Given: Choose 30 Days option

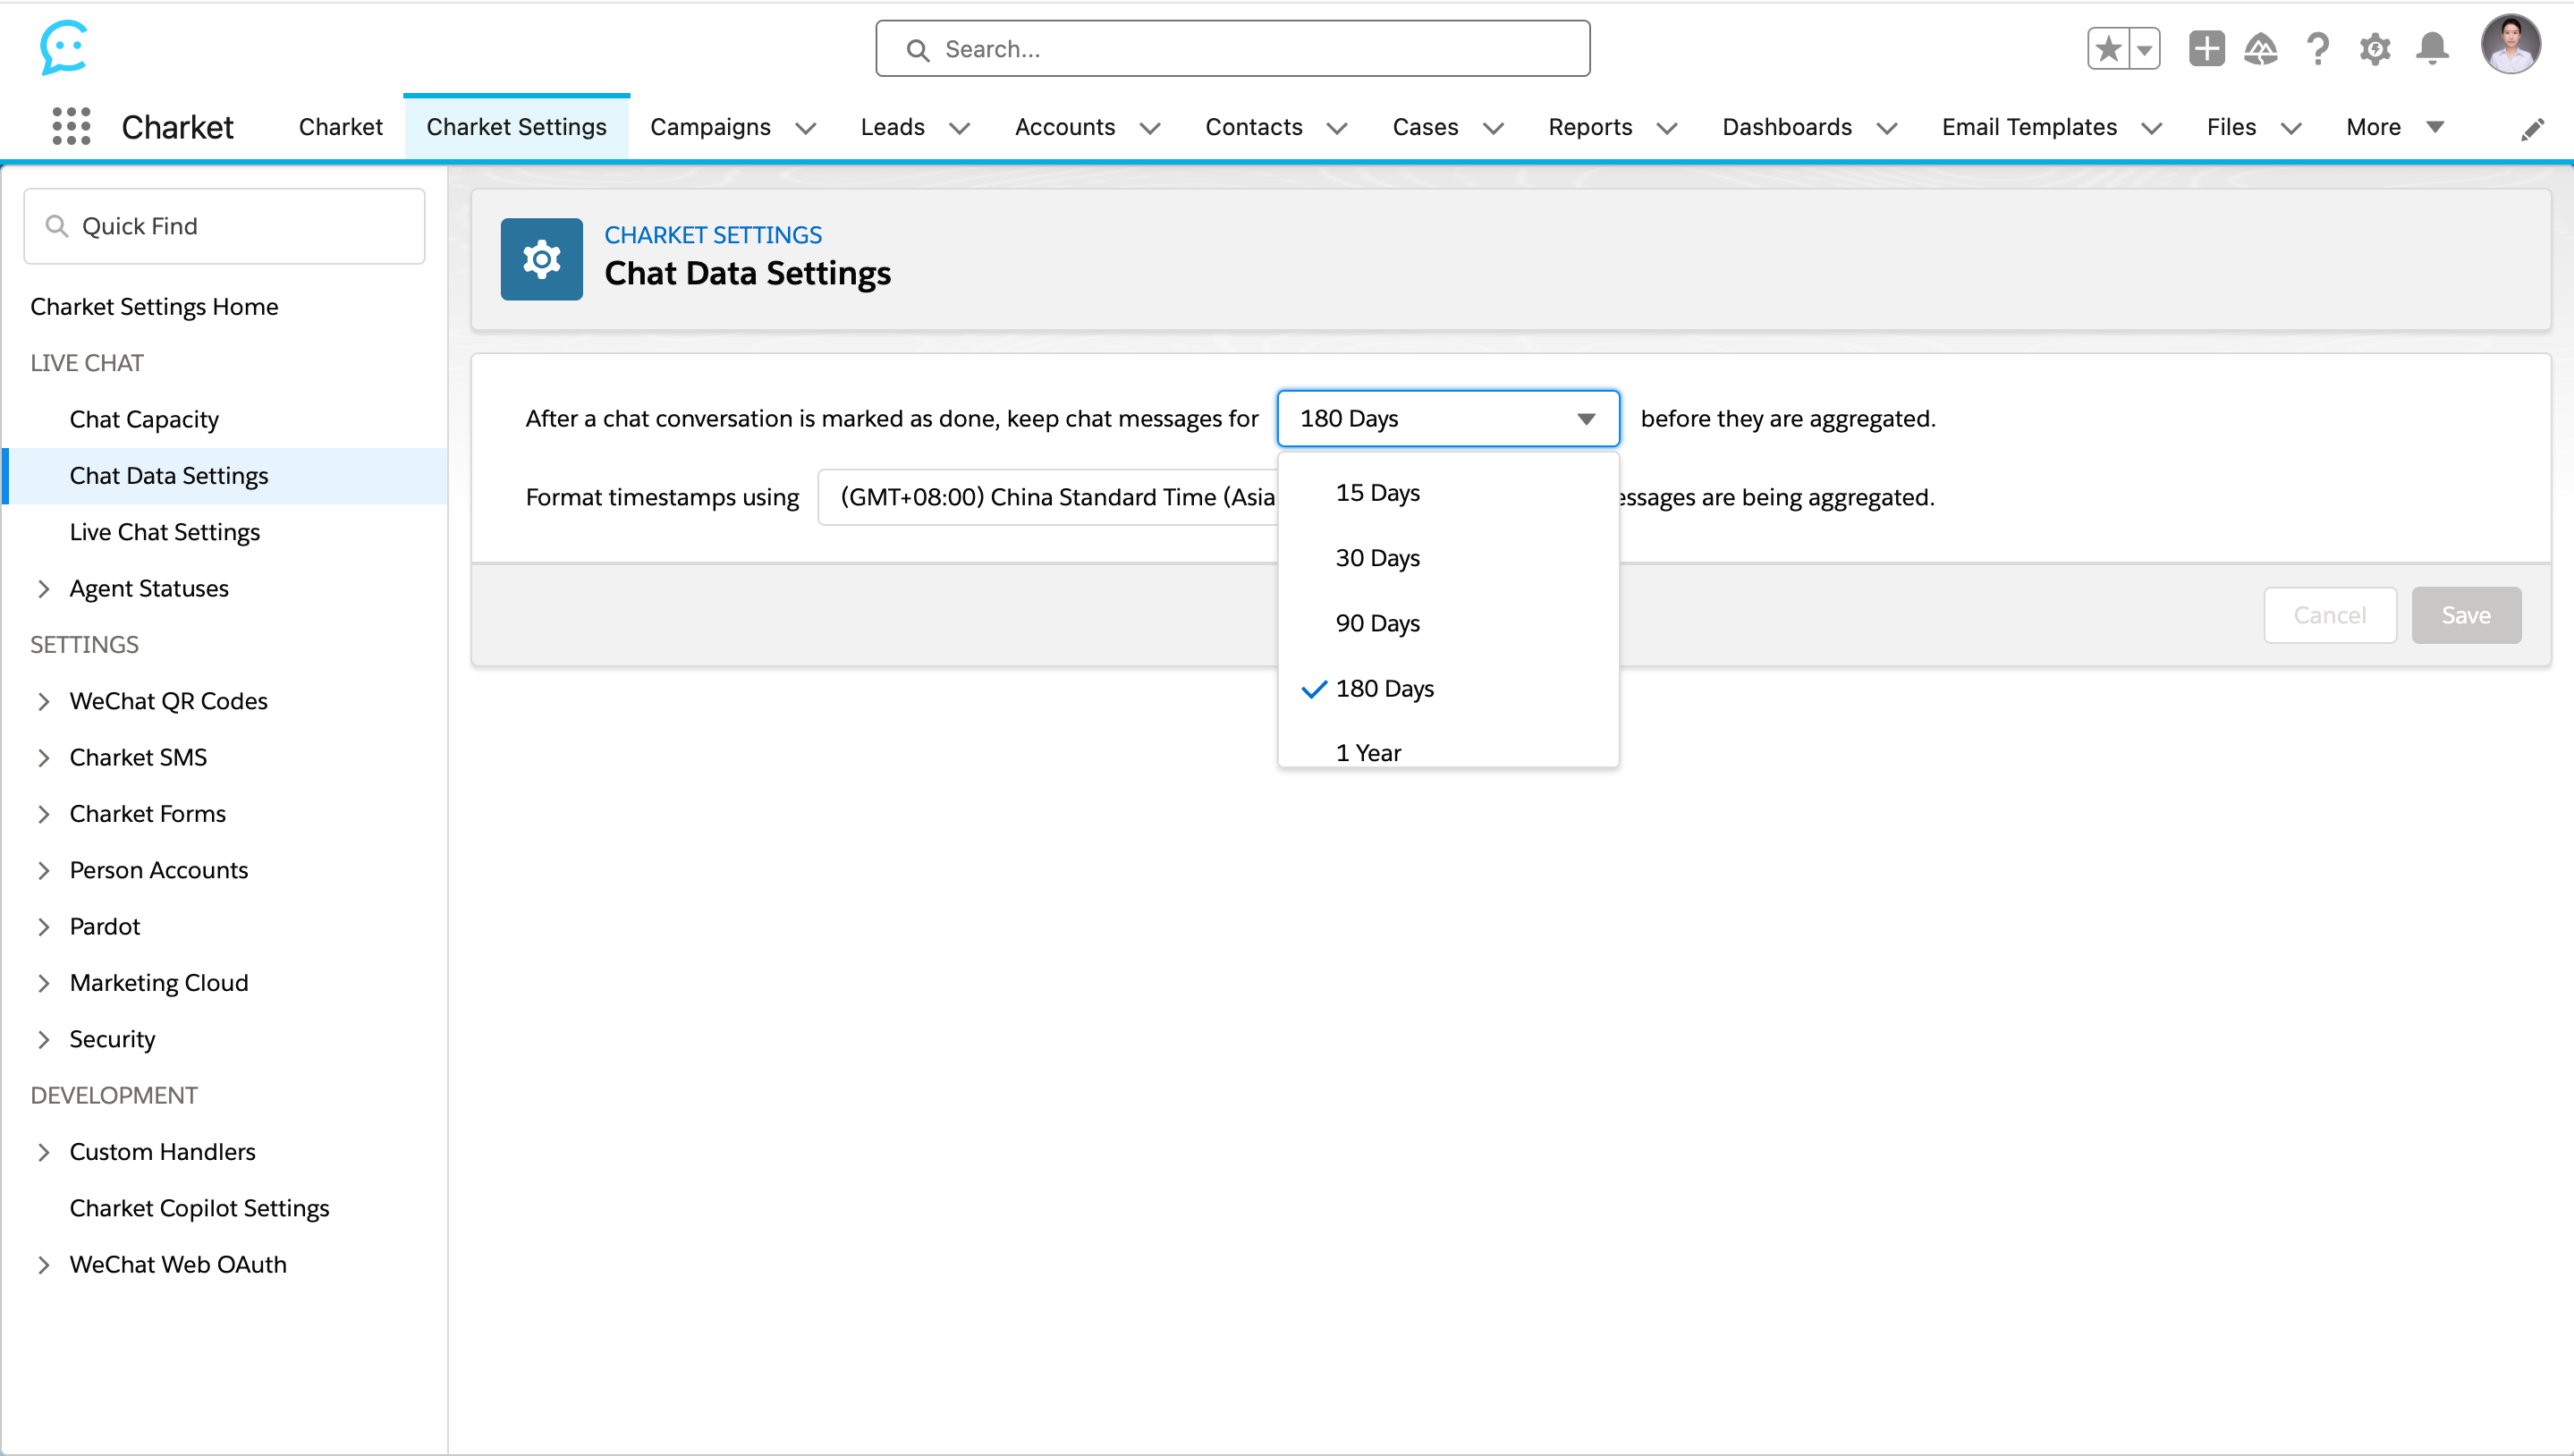Looking at the screenshot, I should click(x=1447, y=558).
